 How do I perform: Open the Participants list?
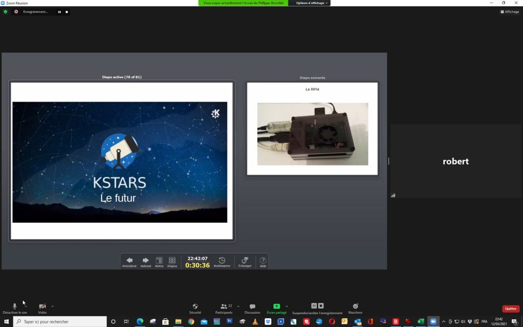[x=224, y=308]
